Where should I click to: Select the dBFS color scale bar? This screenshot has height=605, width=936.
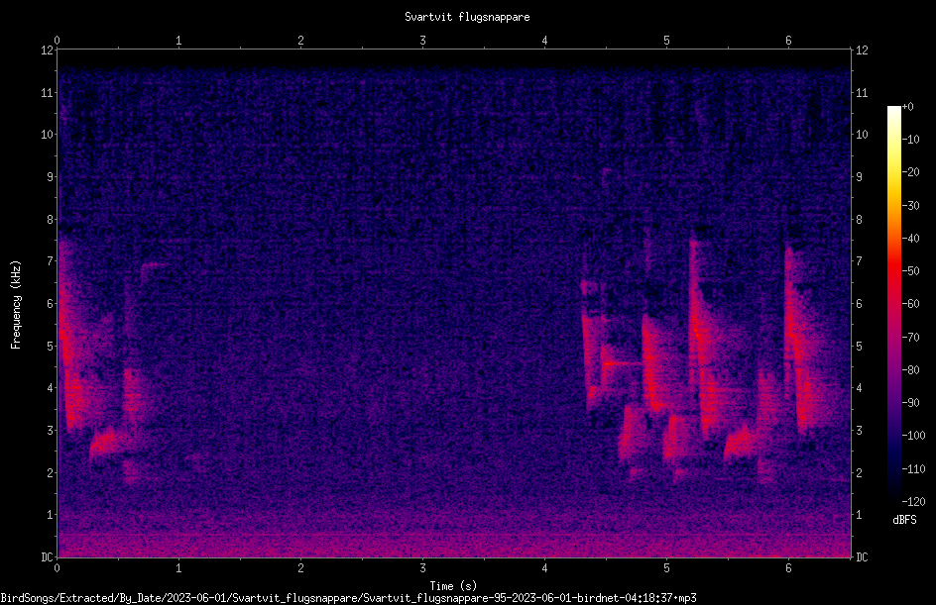(x=893, y=303)
